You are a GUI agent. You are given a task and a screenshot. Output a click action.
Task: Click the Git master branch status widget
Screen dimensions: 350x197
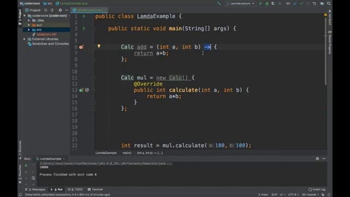311,195
